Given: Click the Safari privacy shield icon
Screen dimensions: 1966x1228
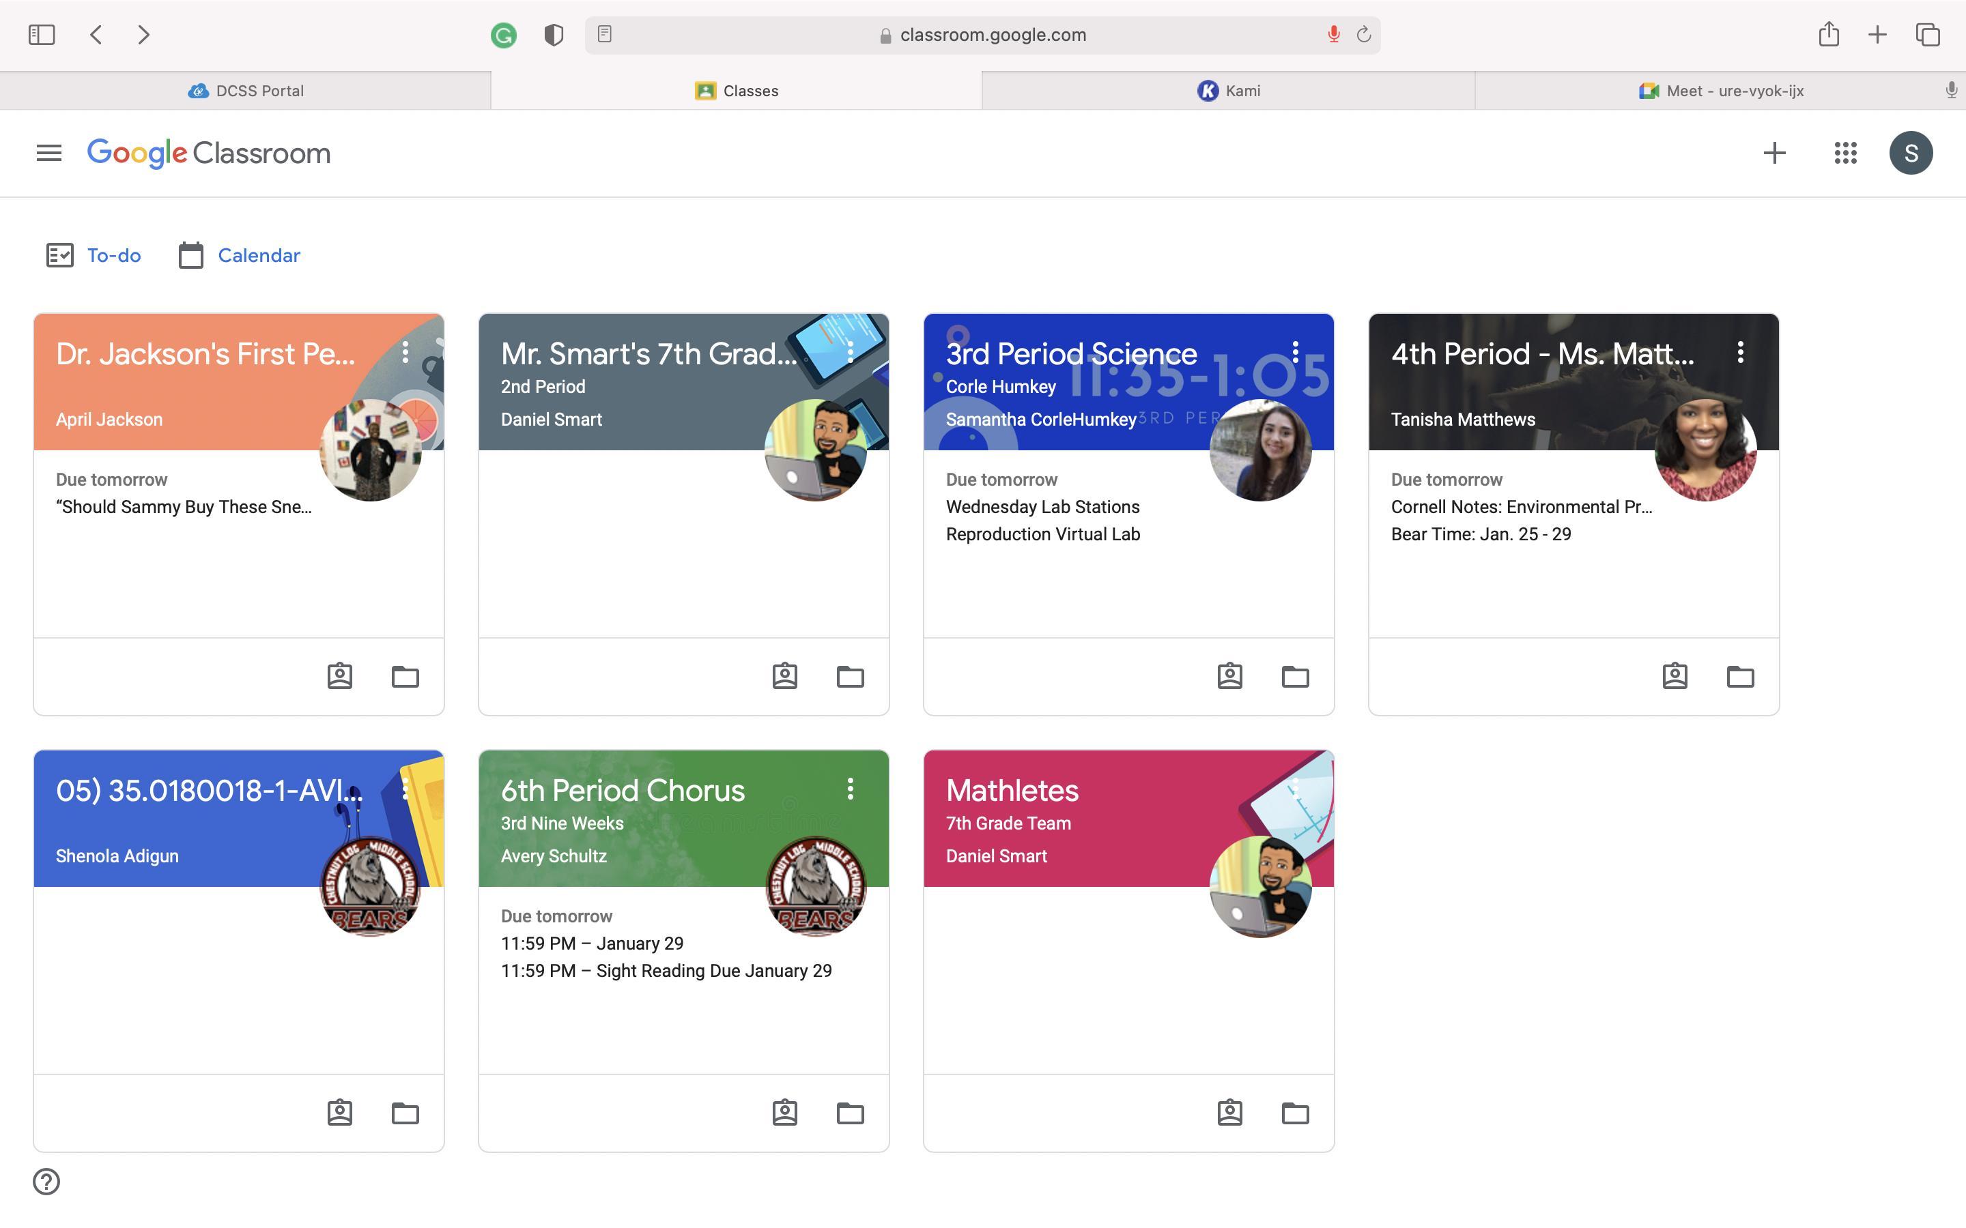Looking at the screenshot, I should (553, 35).
